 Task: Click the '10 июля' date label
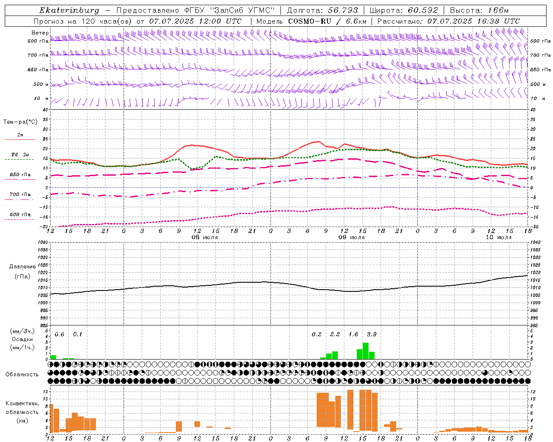pos(499,237)
